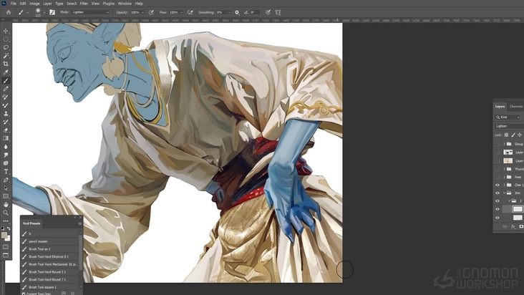Screen dimensions: 524x295
Task: Select the Magic Wand tool
Action: [6, 55]
